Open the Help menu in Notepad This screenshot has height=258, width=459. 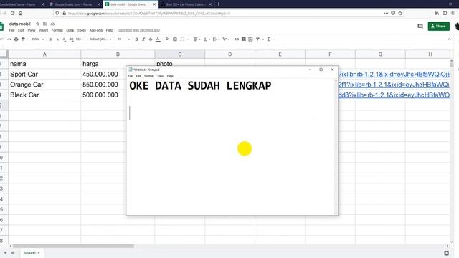(x=170, y=76)
